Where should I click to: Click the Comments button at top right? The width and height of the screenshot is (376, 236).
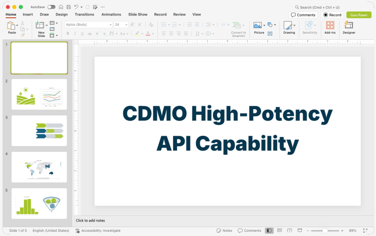pyautogui.click(x=303, y=15)
